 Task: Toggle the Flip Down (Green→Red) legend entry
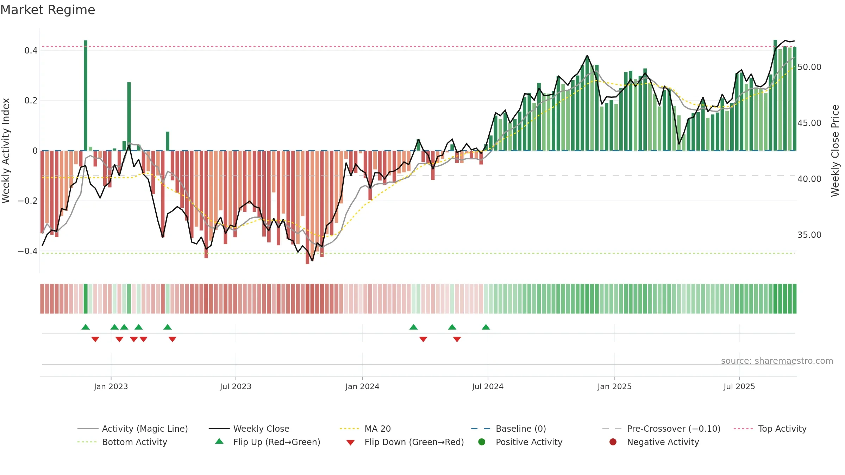[405, 442]
